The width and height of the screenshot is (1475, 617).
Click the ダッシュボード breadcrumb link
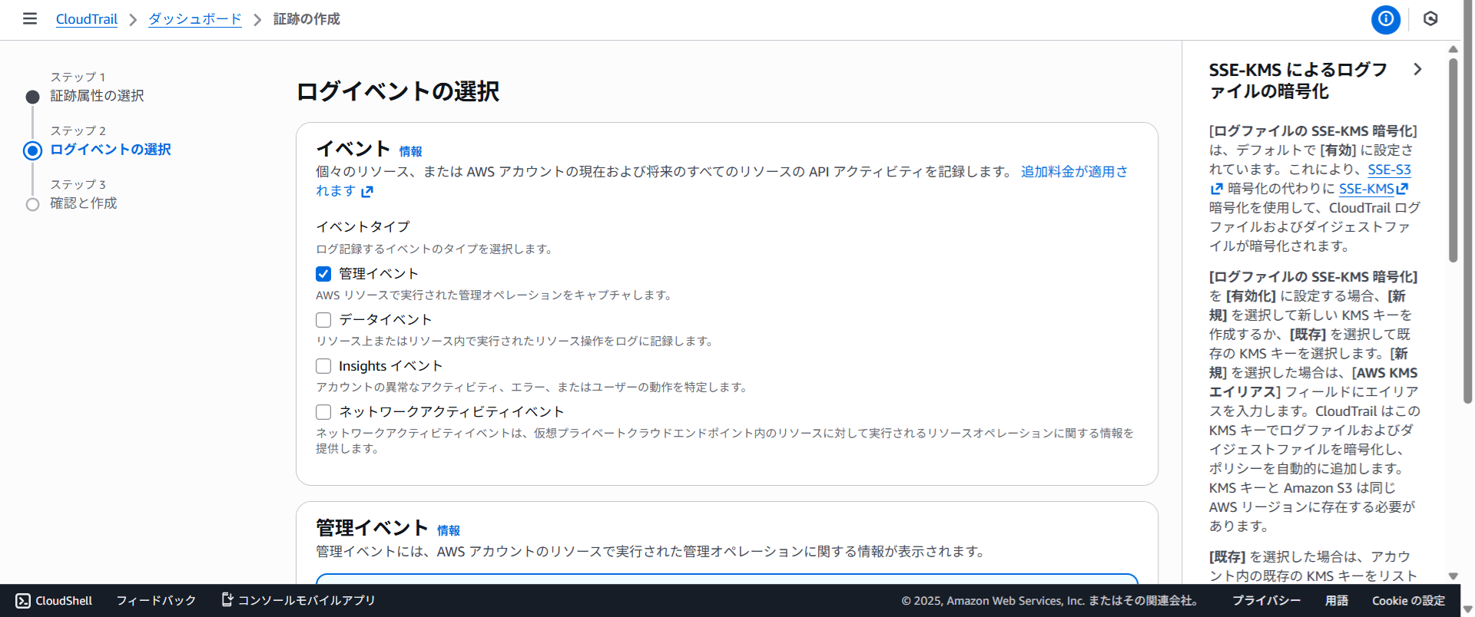pos(194,19)
